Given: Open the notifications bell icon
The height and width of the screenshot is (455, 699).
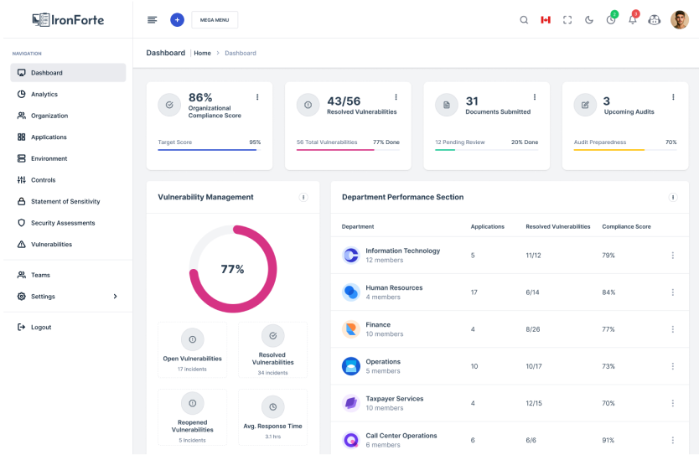Looking at the screenshot, I should 633,20.
